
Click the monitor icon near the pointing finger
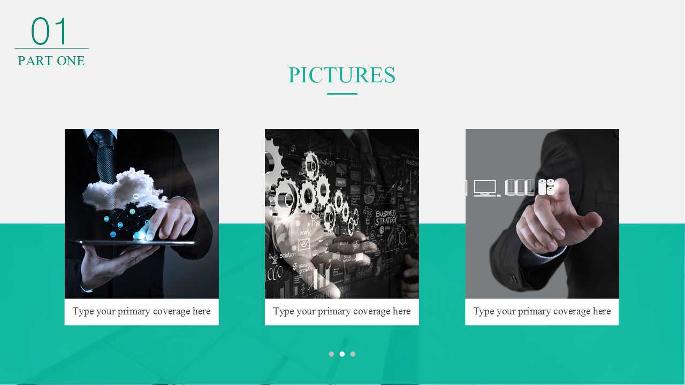(485, 188)
